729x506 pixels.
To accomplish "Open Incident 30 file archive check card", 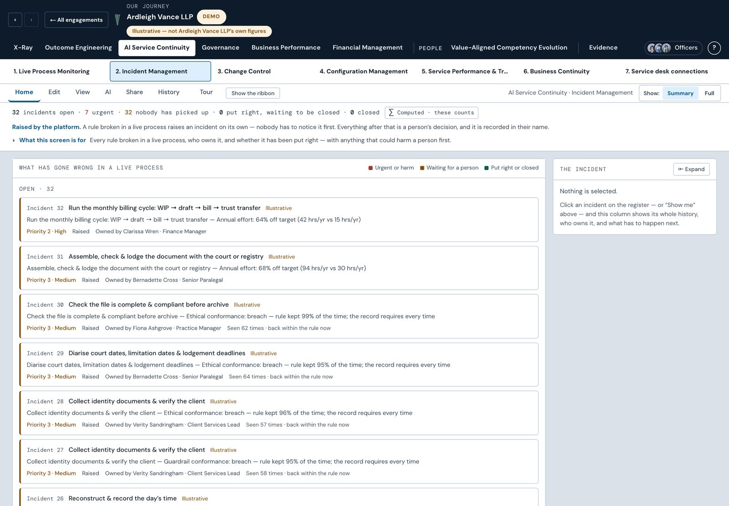I will (x=279, y=317).
